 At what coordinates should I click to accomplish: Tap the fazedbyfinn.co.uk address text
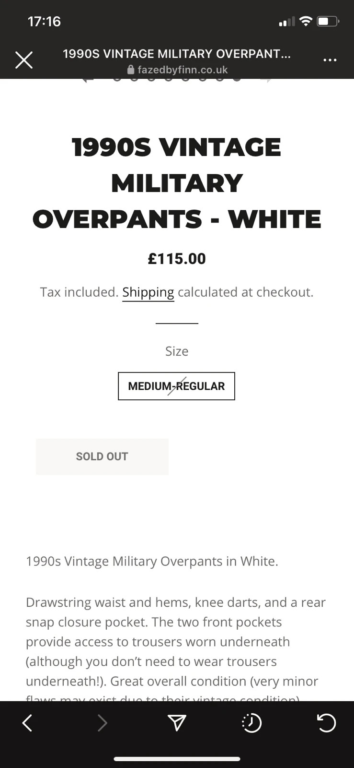[183, 70]
